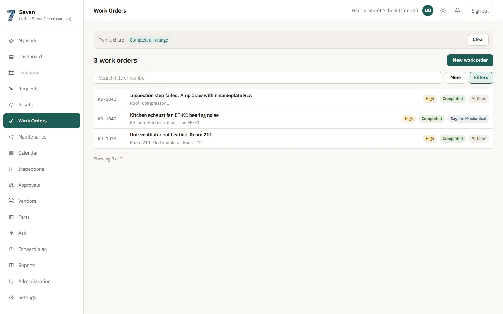
Task: Click the Completed in range filter chip
Action: [149, 40]
